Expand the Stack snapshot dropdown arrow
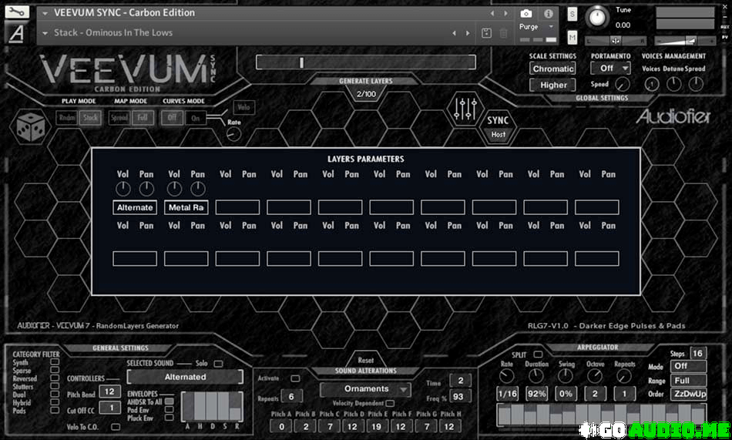Screen dimensions: 732x440 click(45, 33)
